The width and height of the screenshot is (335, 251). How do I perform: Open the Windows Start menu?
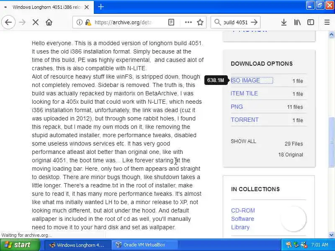pyautogui.click(x=20, y=245)
